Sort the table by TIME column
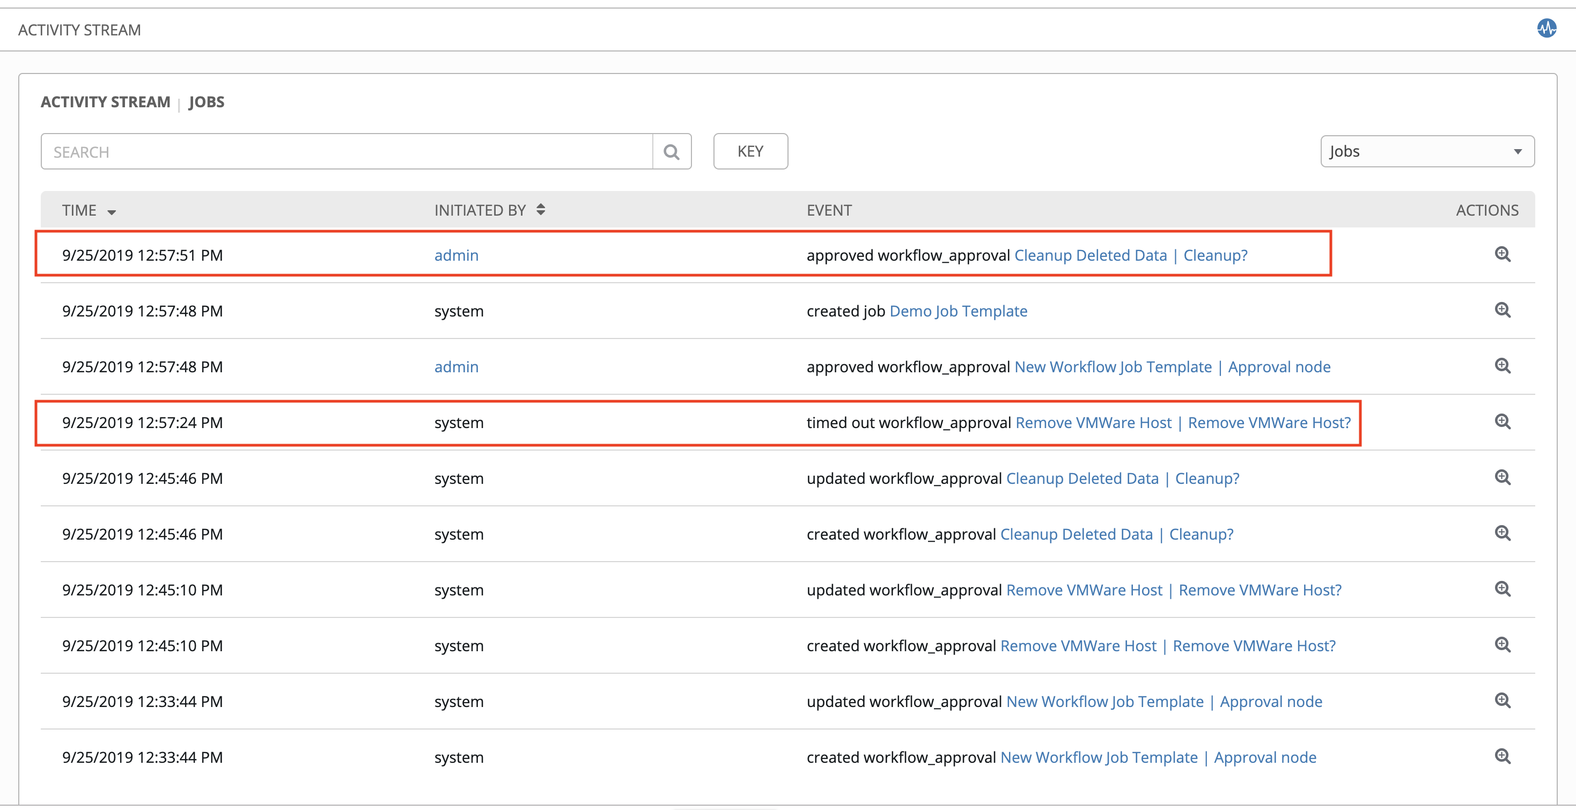 coord(89,210)
